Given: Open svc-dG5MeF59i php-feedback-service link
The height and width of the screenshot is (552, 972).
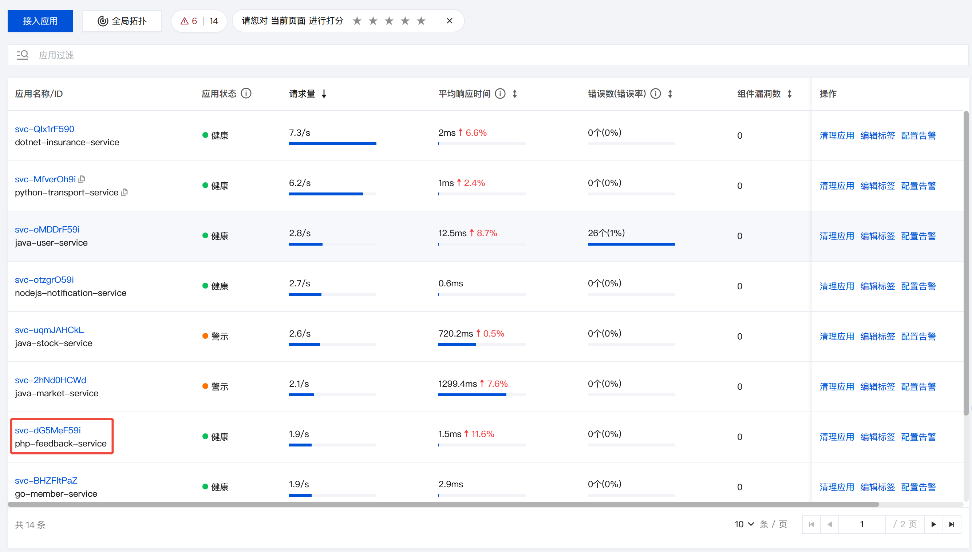Looking at the screenshot, I should click(x=48, y=430).
